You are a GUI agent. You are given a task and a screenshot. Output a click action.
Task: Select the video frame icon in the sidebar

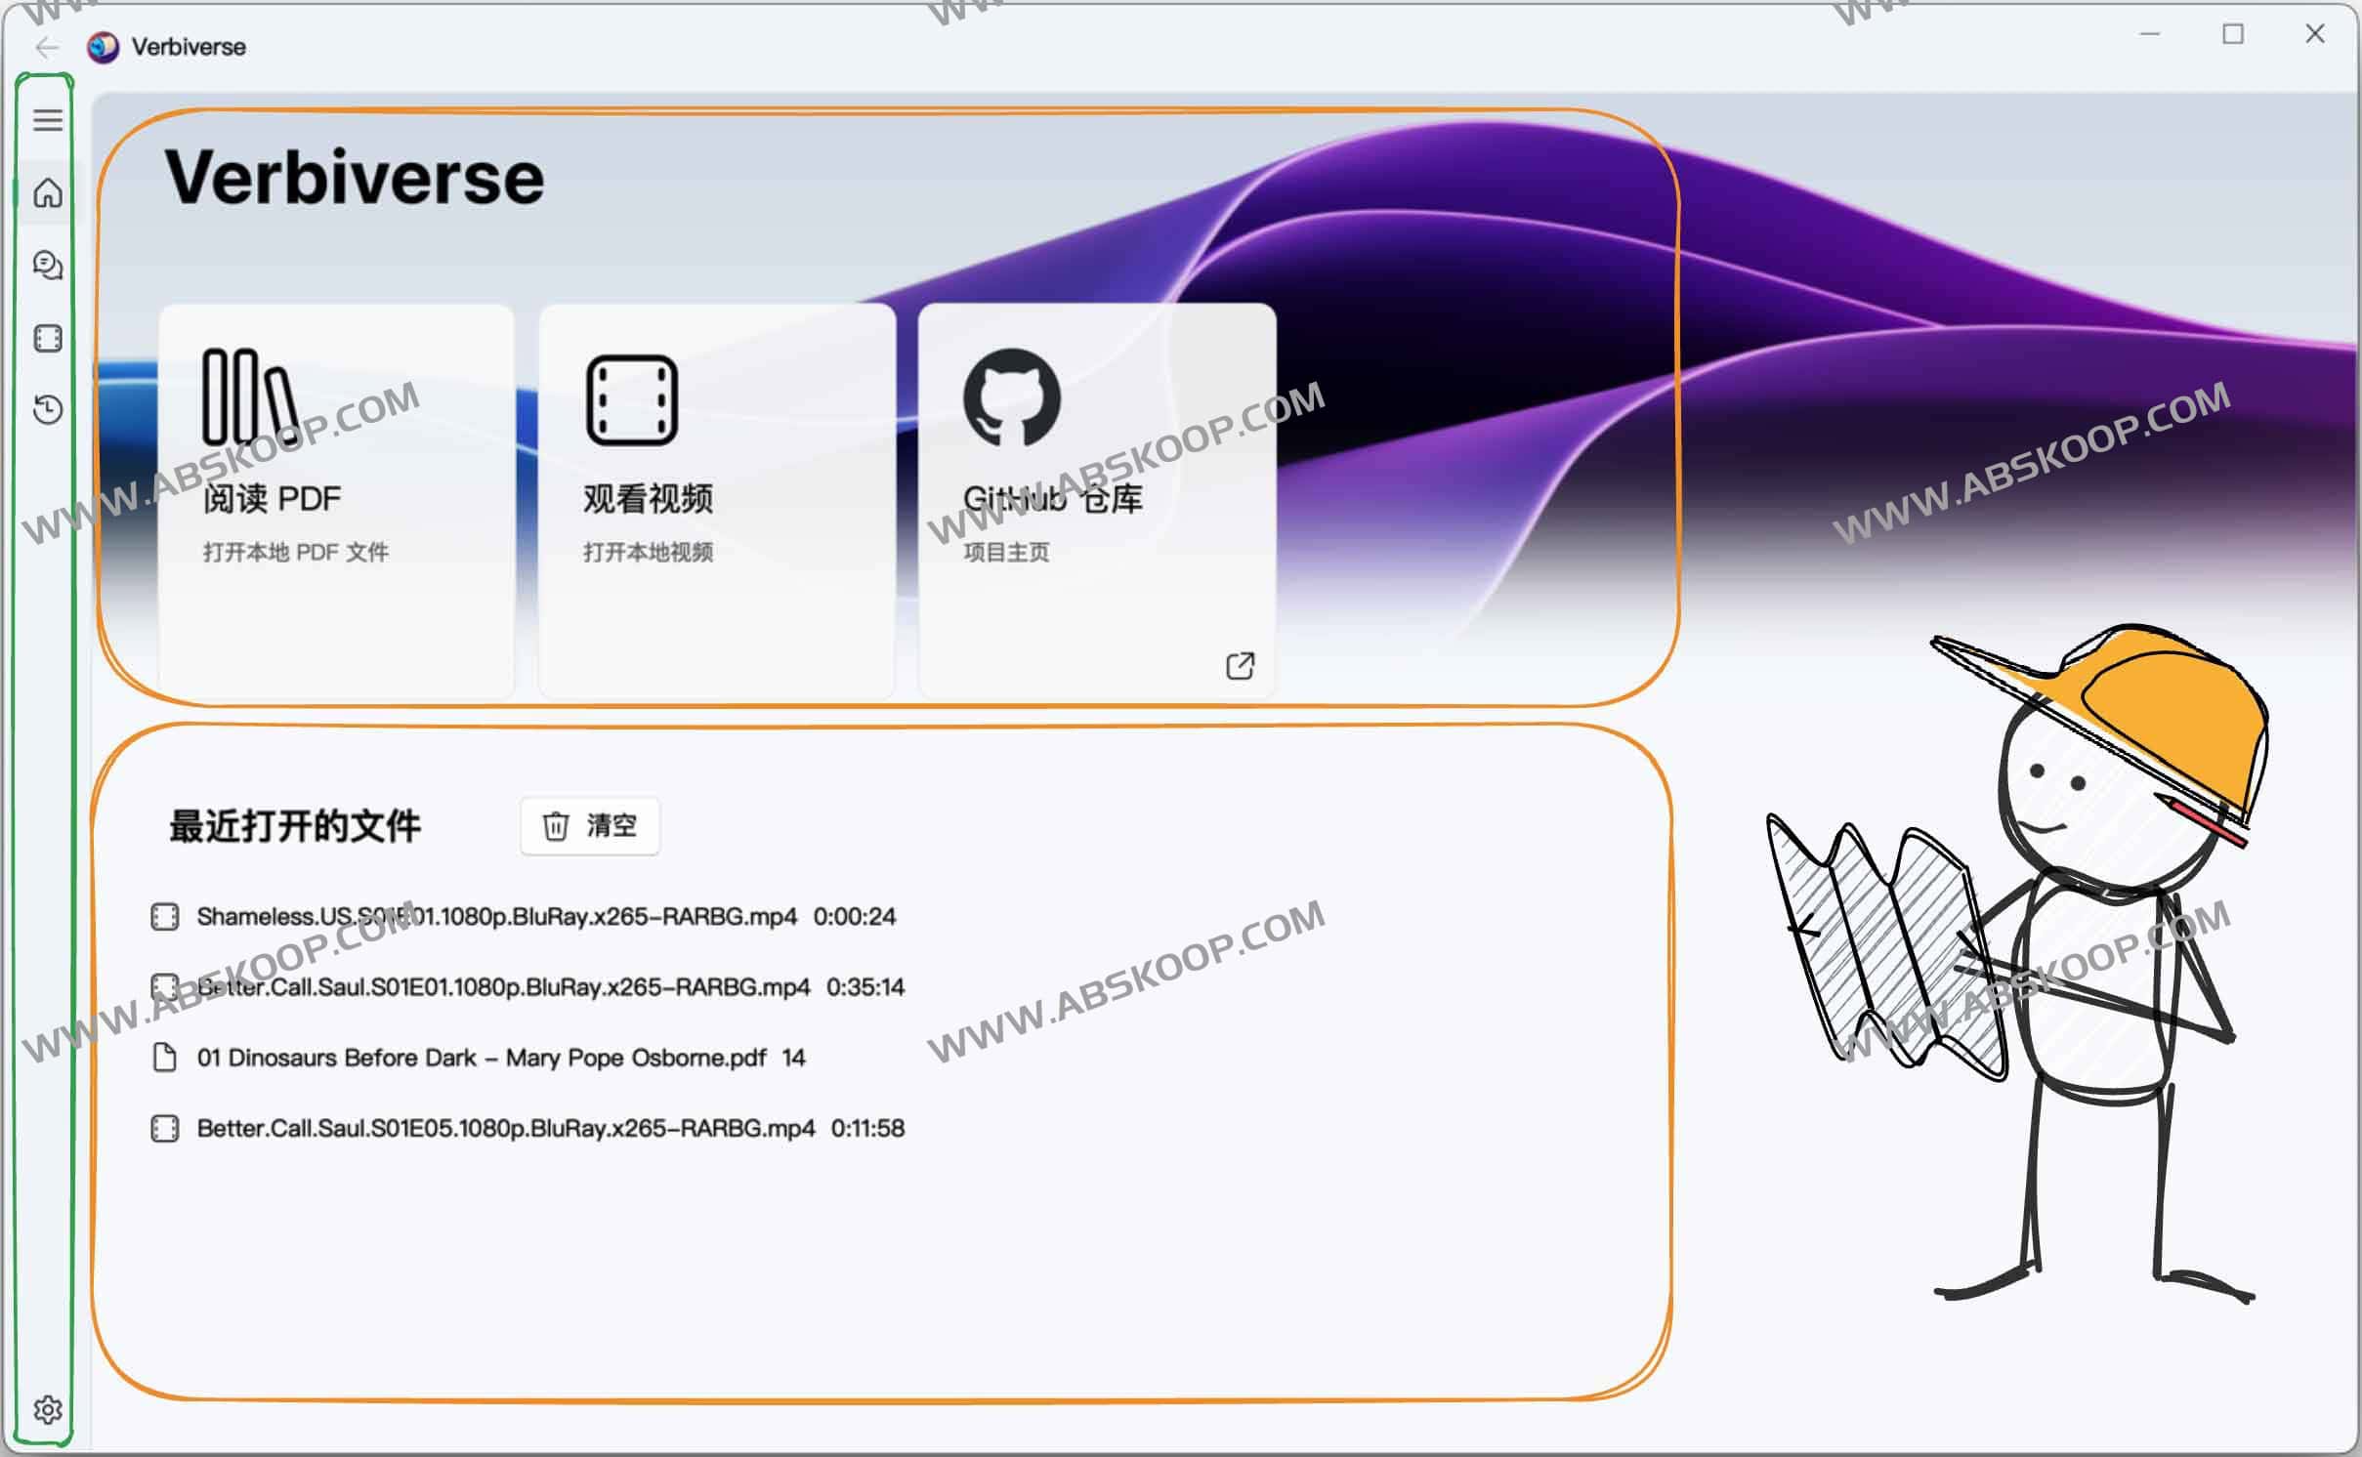(46, 338)
